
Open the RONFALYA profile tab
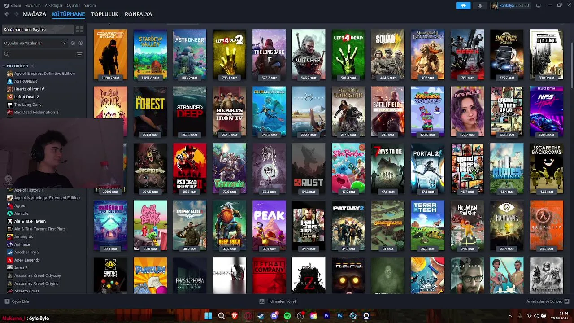click(x=138, y=14)
